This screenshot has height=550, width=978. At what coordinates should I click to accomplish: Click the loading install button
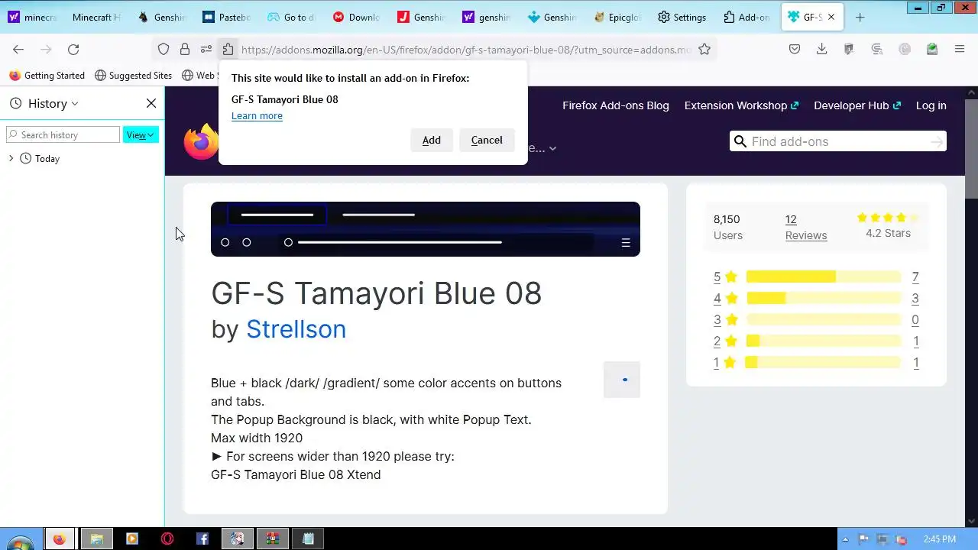click(x=622, y=380)
